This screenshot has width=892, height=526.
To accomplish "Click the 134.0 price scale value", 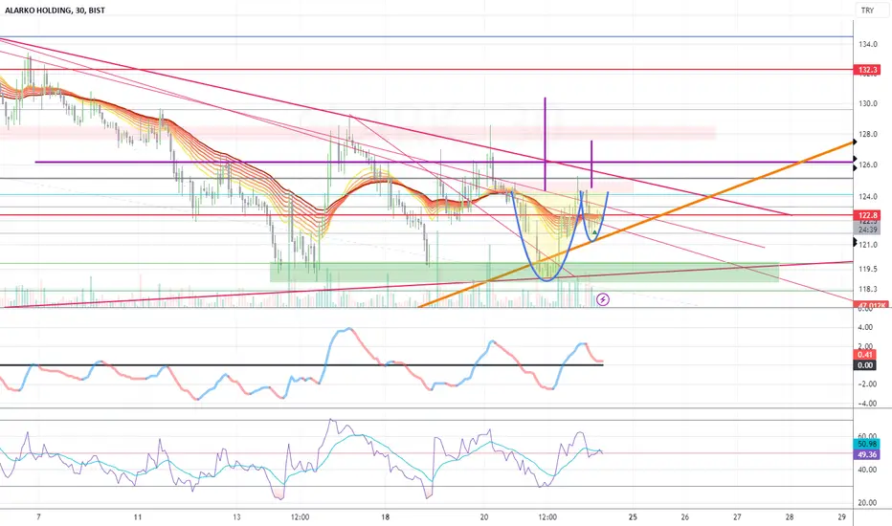I will [868, 44].
